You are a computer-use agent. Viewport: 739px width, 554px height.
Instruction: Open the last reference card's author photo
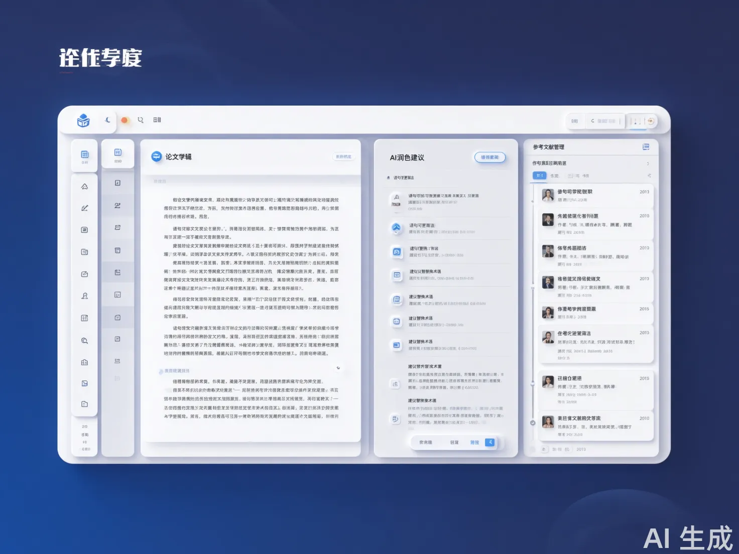click(548, 422)
